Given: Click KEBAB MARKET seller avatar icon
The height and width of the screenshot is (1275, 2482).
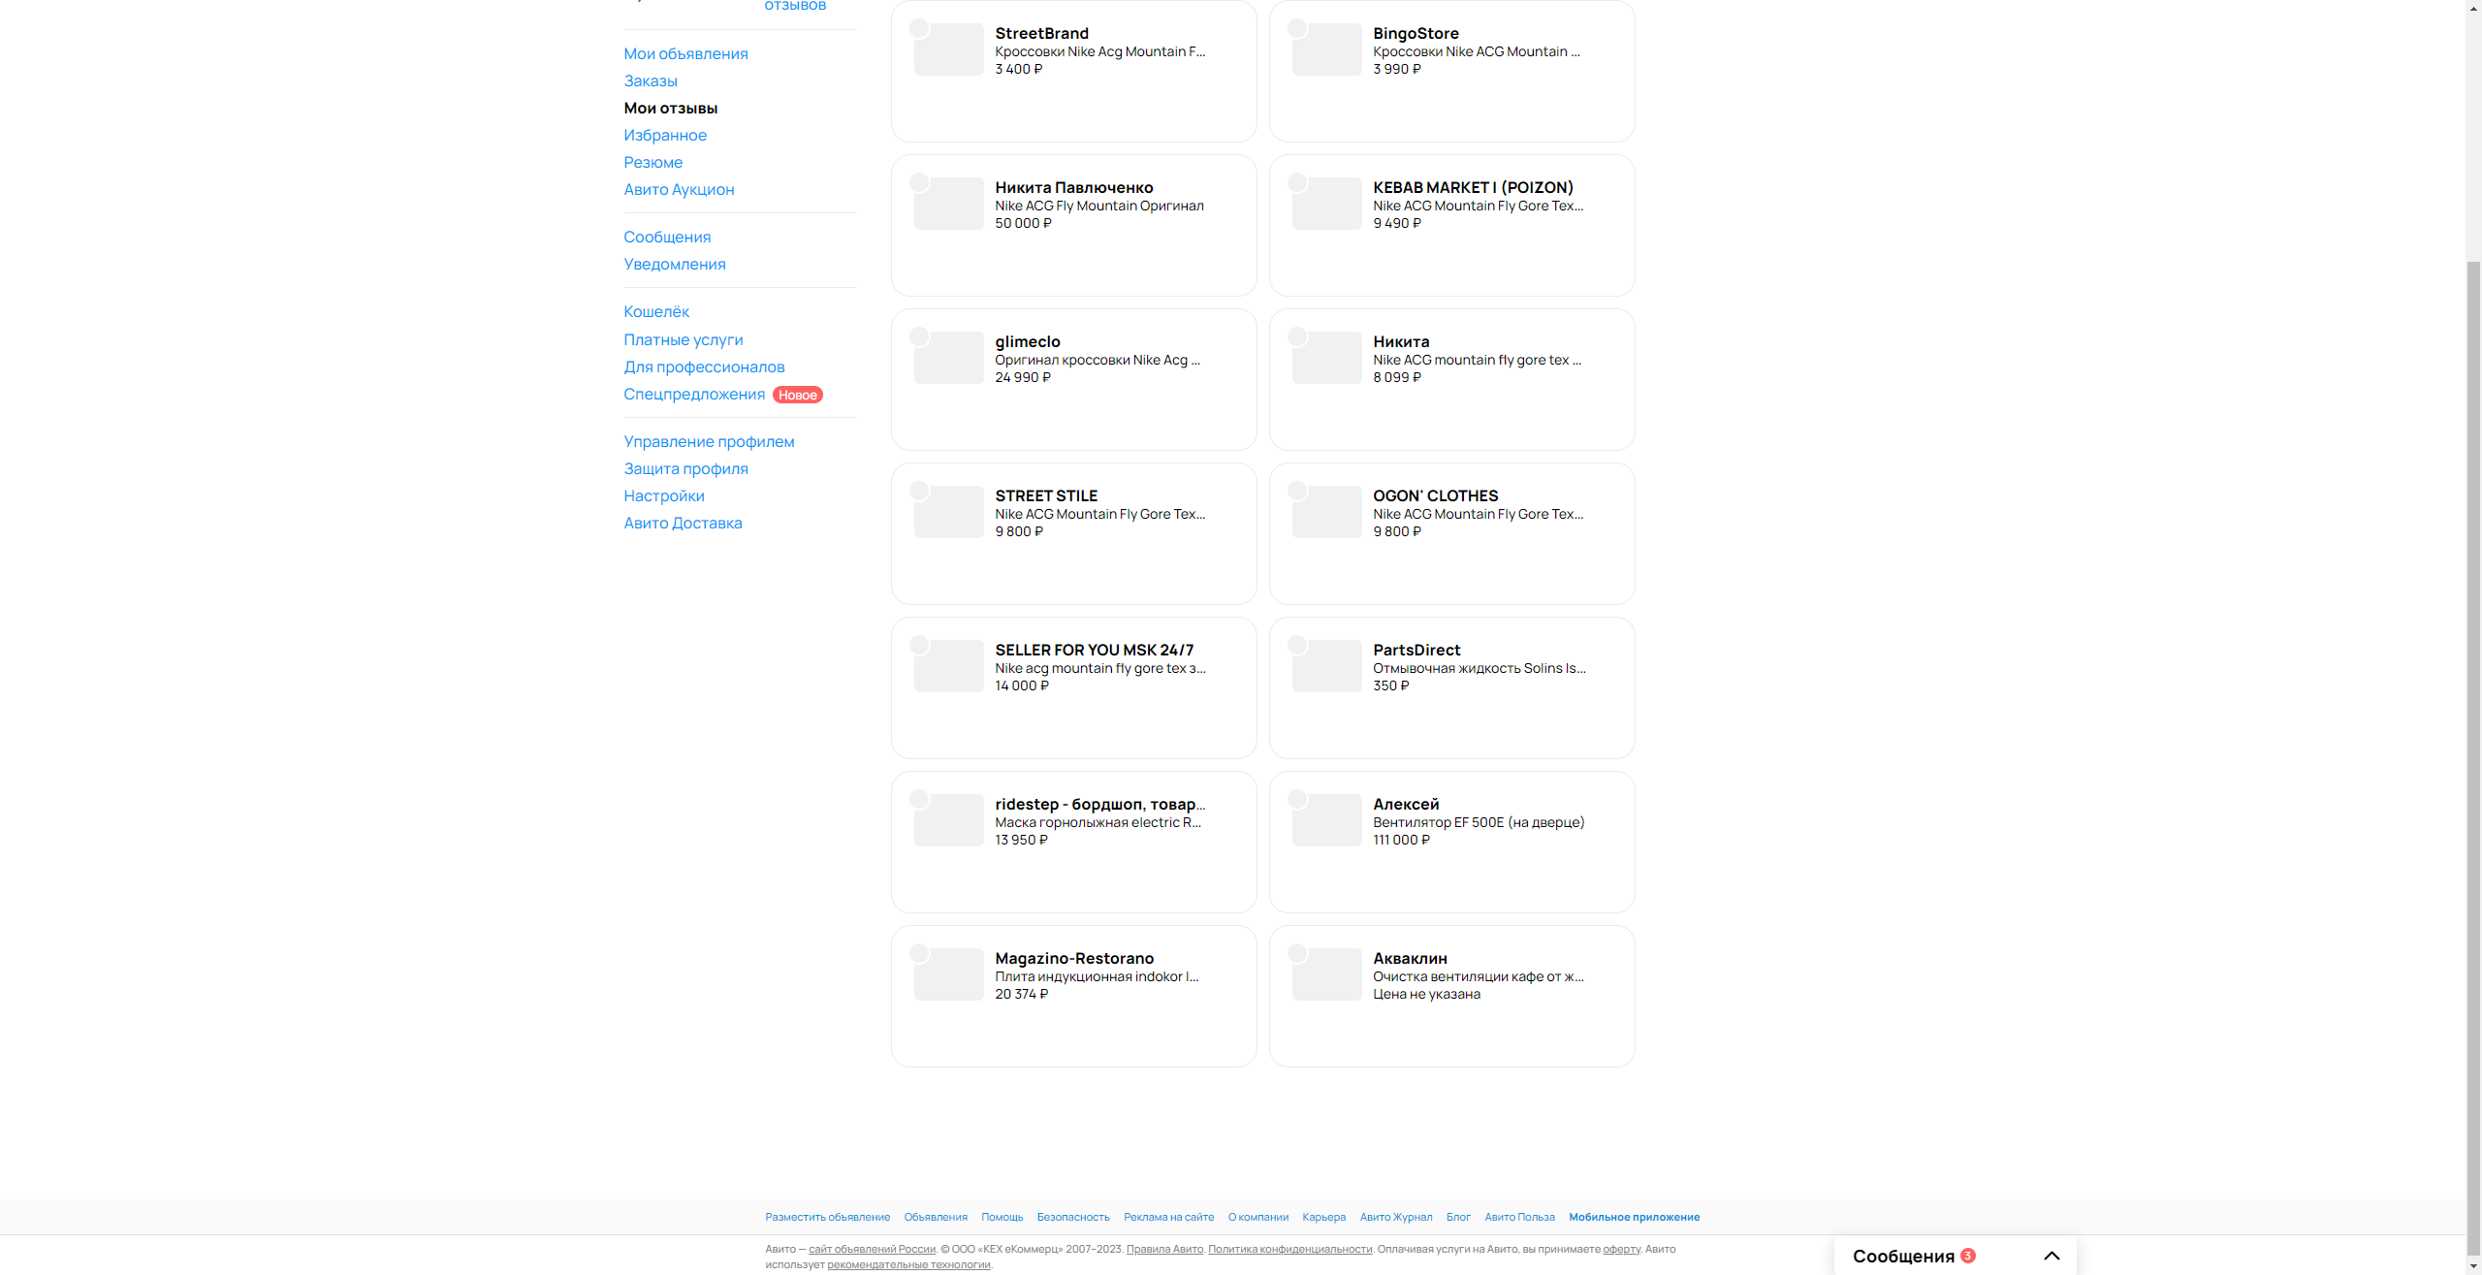Looking at the screenshot, I should point(1297,182).
